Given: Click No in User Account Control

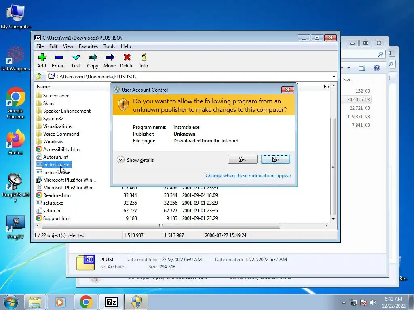Looking at the screenshot, I should pos(275,159).
